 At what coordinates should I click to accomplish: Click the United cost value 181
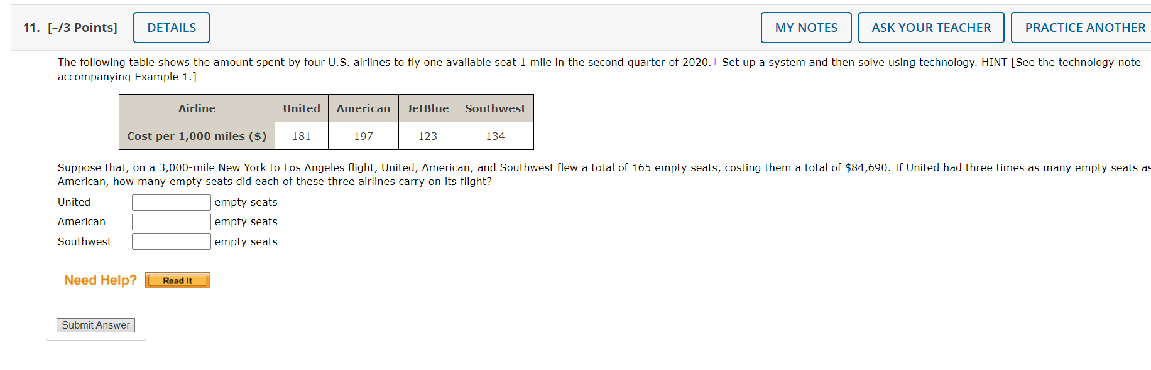point(301,135)
